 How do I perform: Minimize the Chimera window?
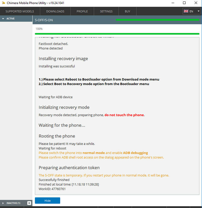[173, 3]
